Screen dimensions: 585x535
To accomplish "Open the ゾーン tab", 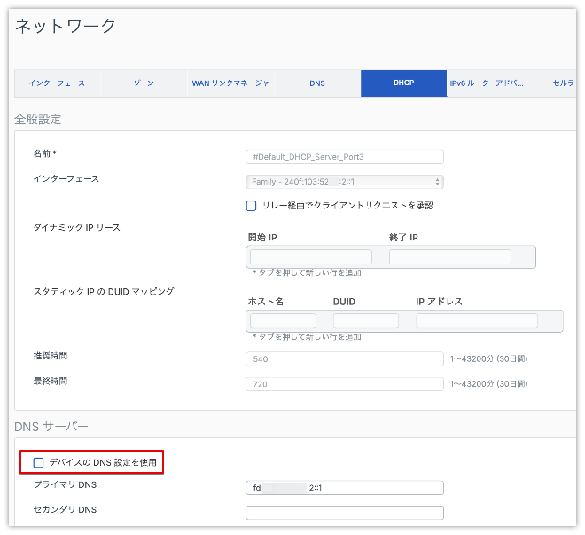I will coord(144,83).
